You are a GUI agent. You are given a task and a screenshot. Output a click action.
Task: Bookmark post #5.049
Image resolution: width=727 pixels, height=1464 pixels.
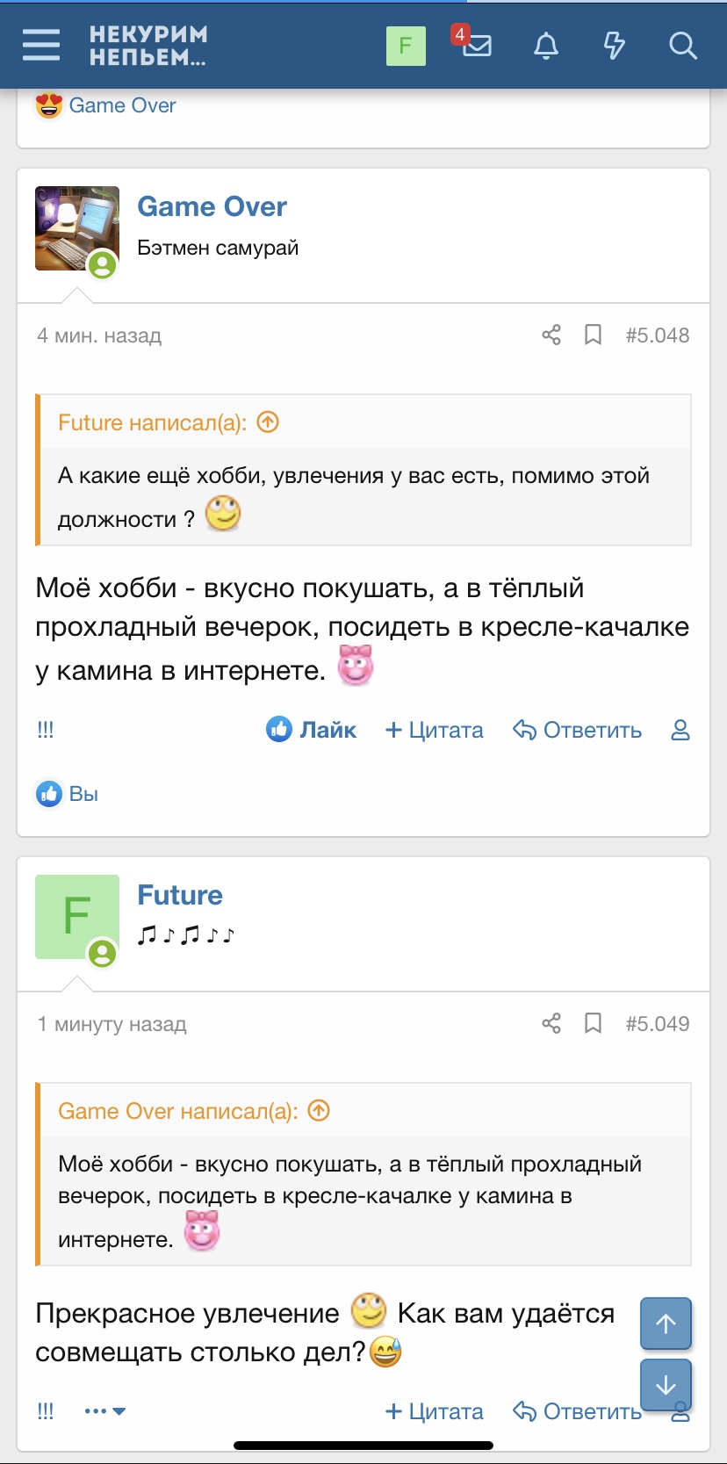click(594, 1023)
